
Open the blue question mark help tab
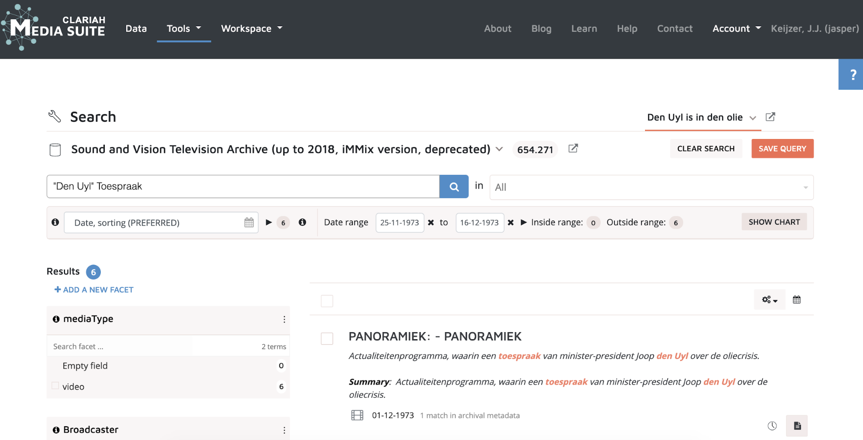[x=851, y=75]
